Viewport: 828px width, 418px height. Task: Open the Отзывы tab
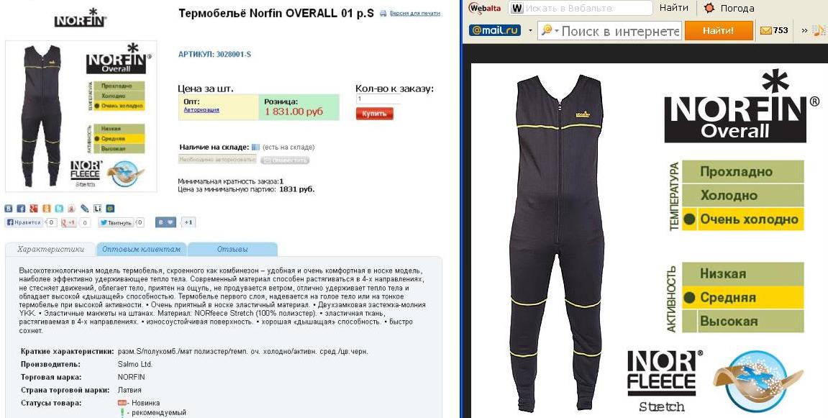point(232,249)
